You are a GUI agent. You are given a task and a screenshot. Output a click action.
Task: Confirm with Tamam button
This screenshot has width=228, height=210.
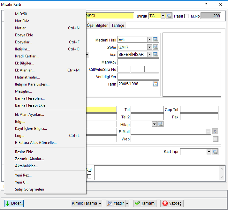145,203
